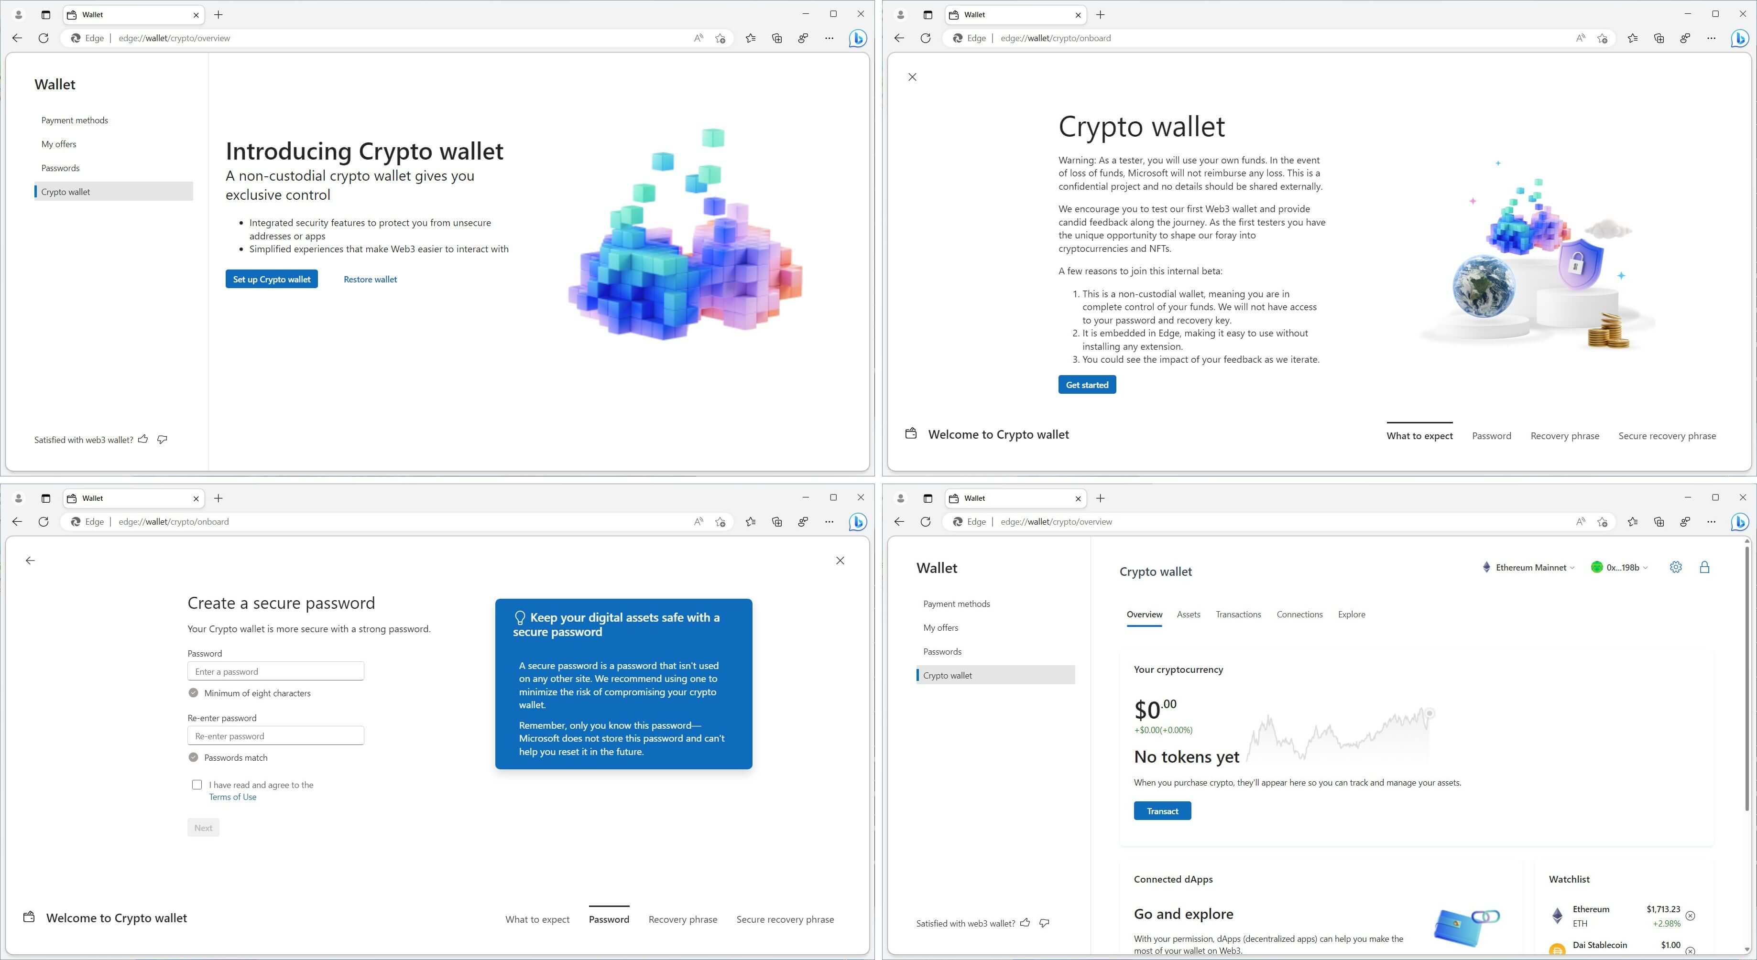
Task: Open the Terms of Use link
Action: (x=232, y=797)
